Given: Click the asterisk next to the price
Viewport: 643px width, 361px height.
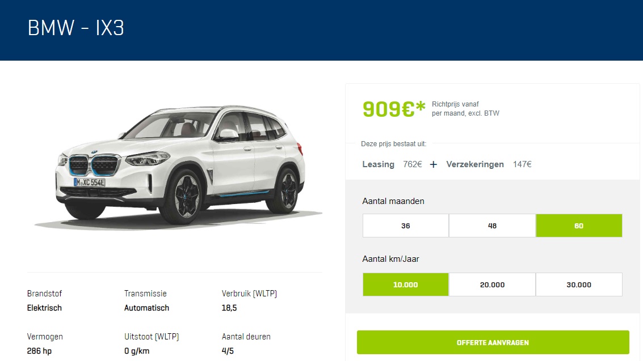Looking at the screenshot, I should point(421,107).
